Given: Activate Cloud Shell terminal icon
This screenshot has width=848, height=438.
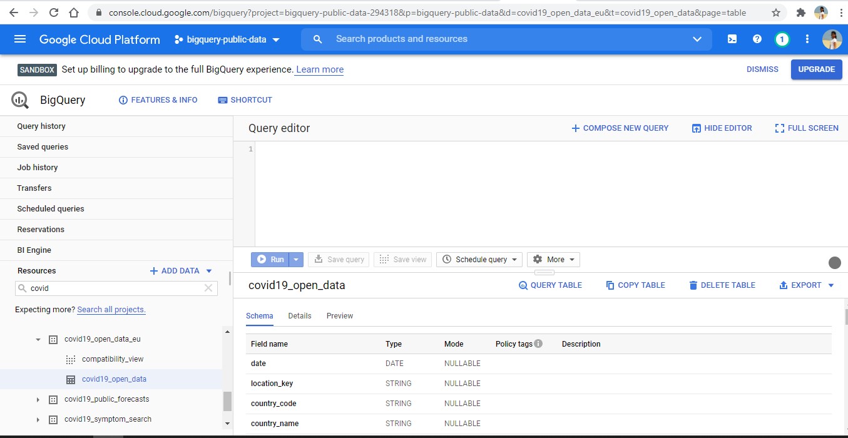Looking at the screenshot, I should click(732, 39).
